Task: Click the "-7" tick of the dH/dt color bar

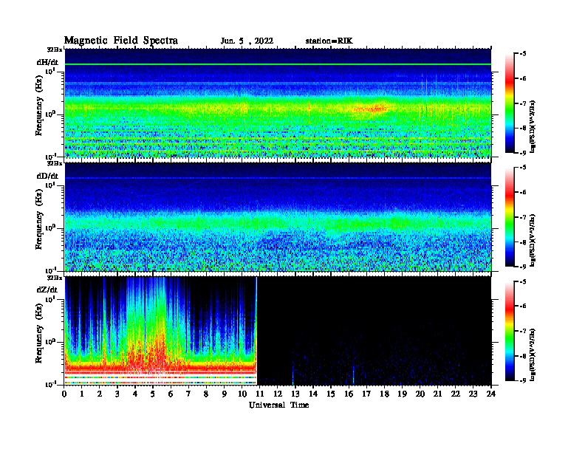Action: pyautogui.click(x=523, y=103)
